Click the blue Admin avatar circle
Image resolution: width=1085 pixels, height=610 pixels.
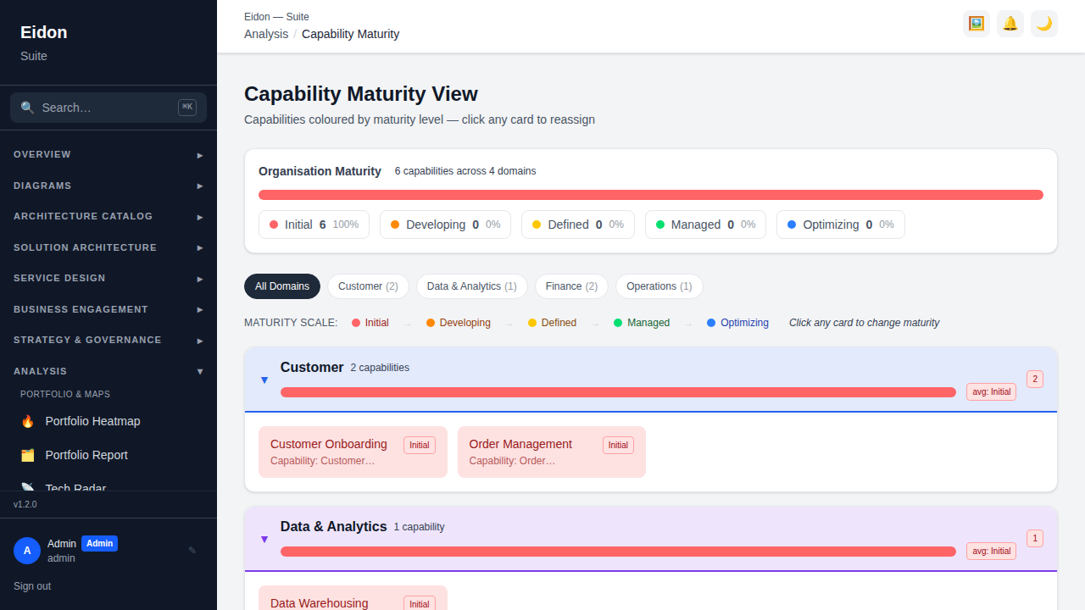27,551
